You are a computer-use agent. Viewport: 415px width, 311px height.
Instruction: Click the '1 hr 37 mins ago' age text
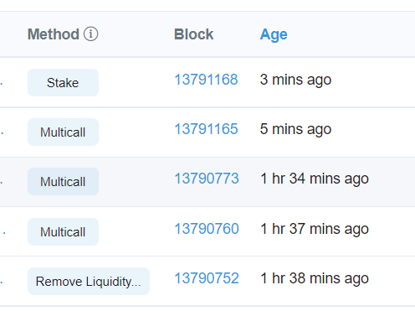point(315,230)
